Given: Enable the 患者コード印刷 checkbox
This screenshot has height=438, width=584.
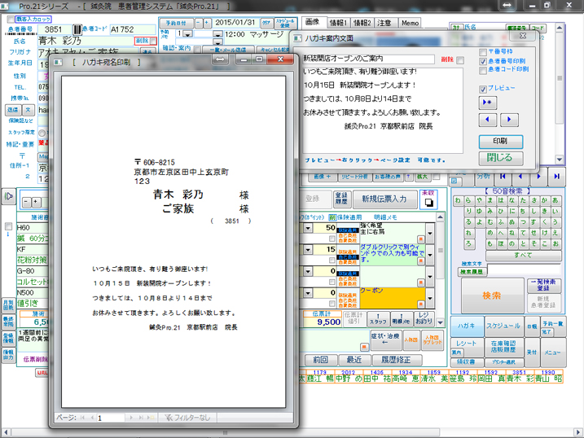Looking at the screenshot, I should click(x=483, y=70).
